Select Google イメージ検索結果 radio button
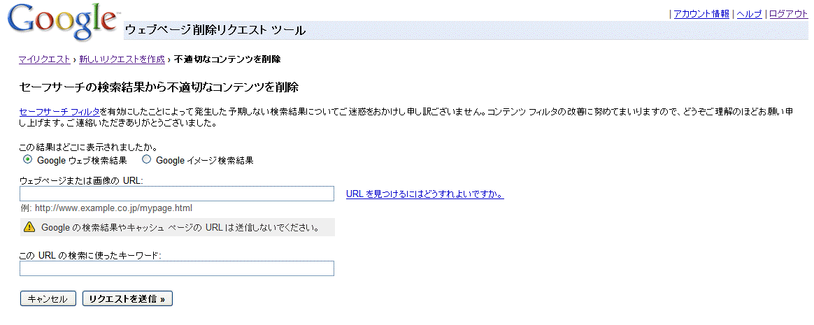 [146, 159]
